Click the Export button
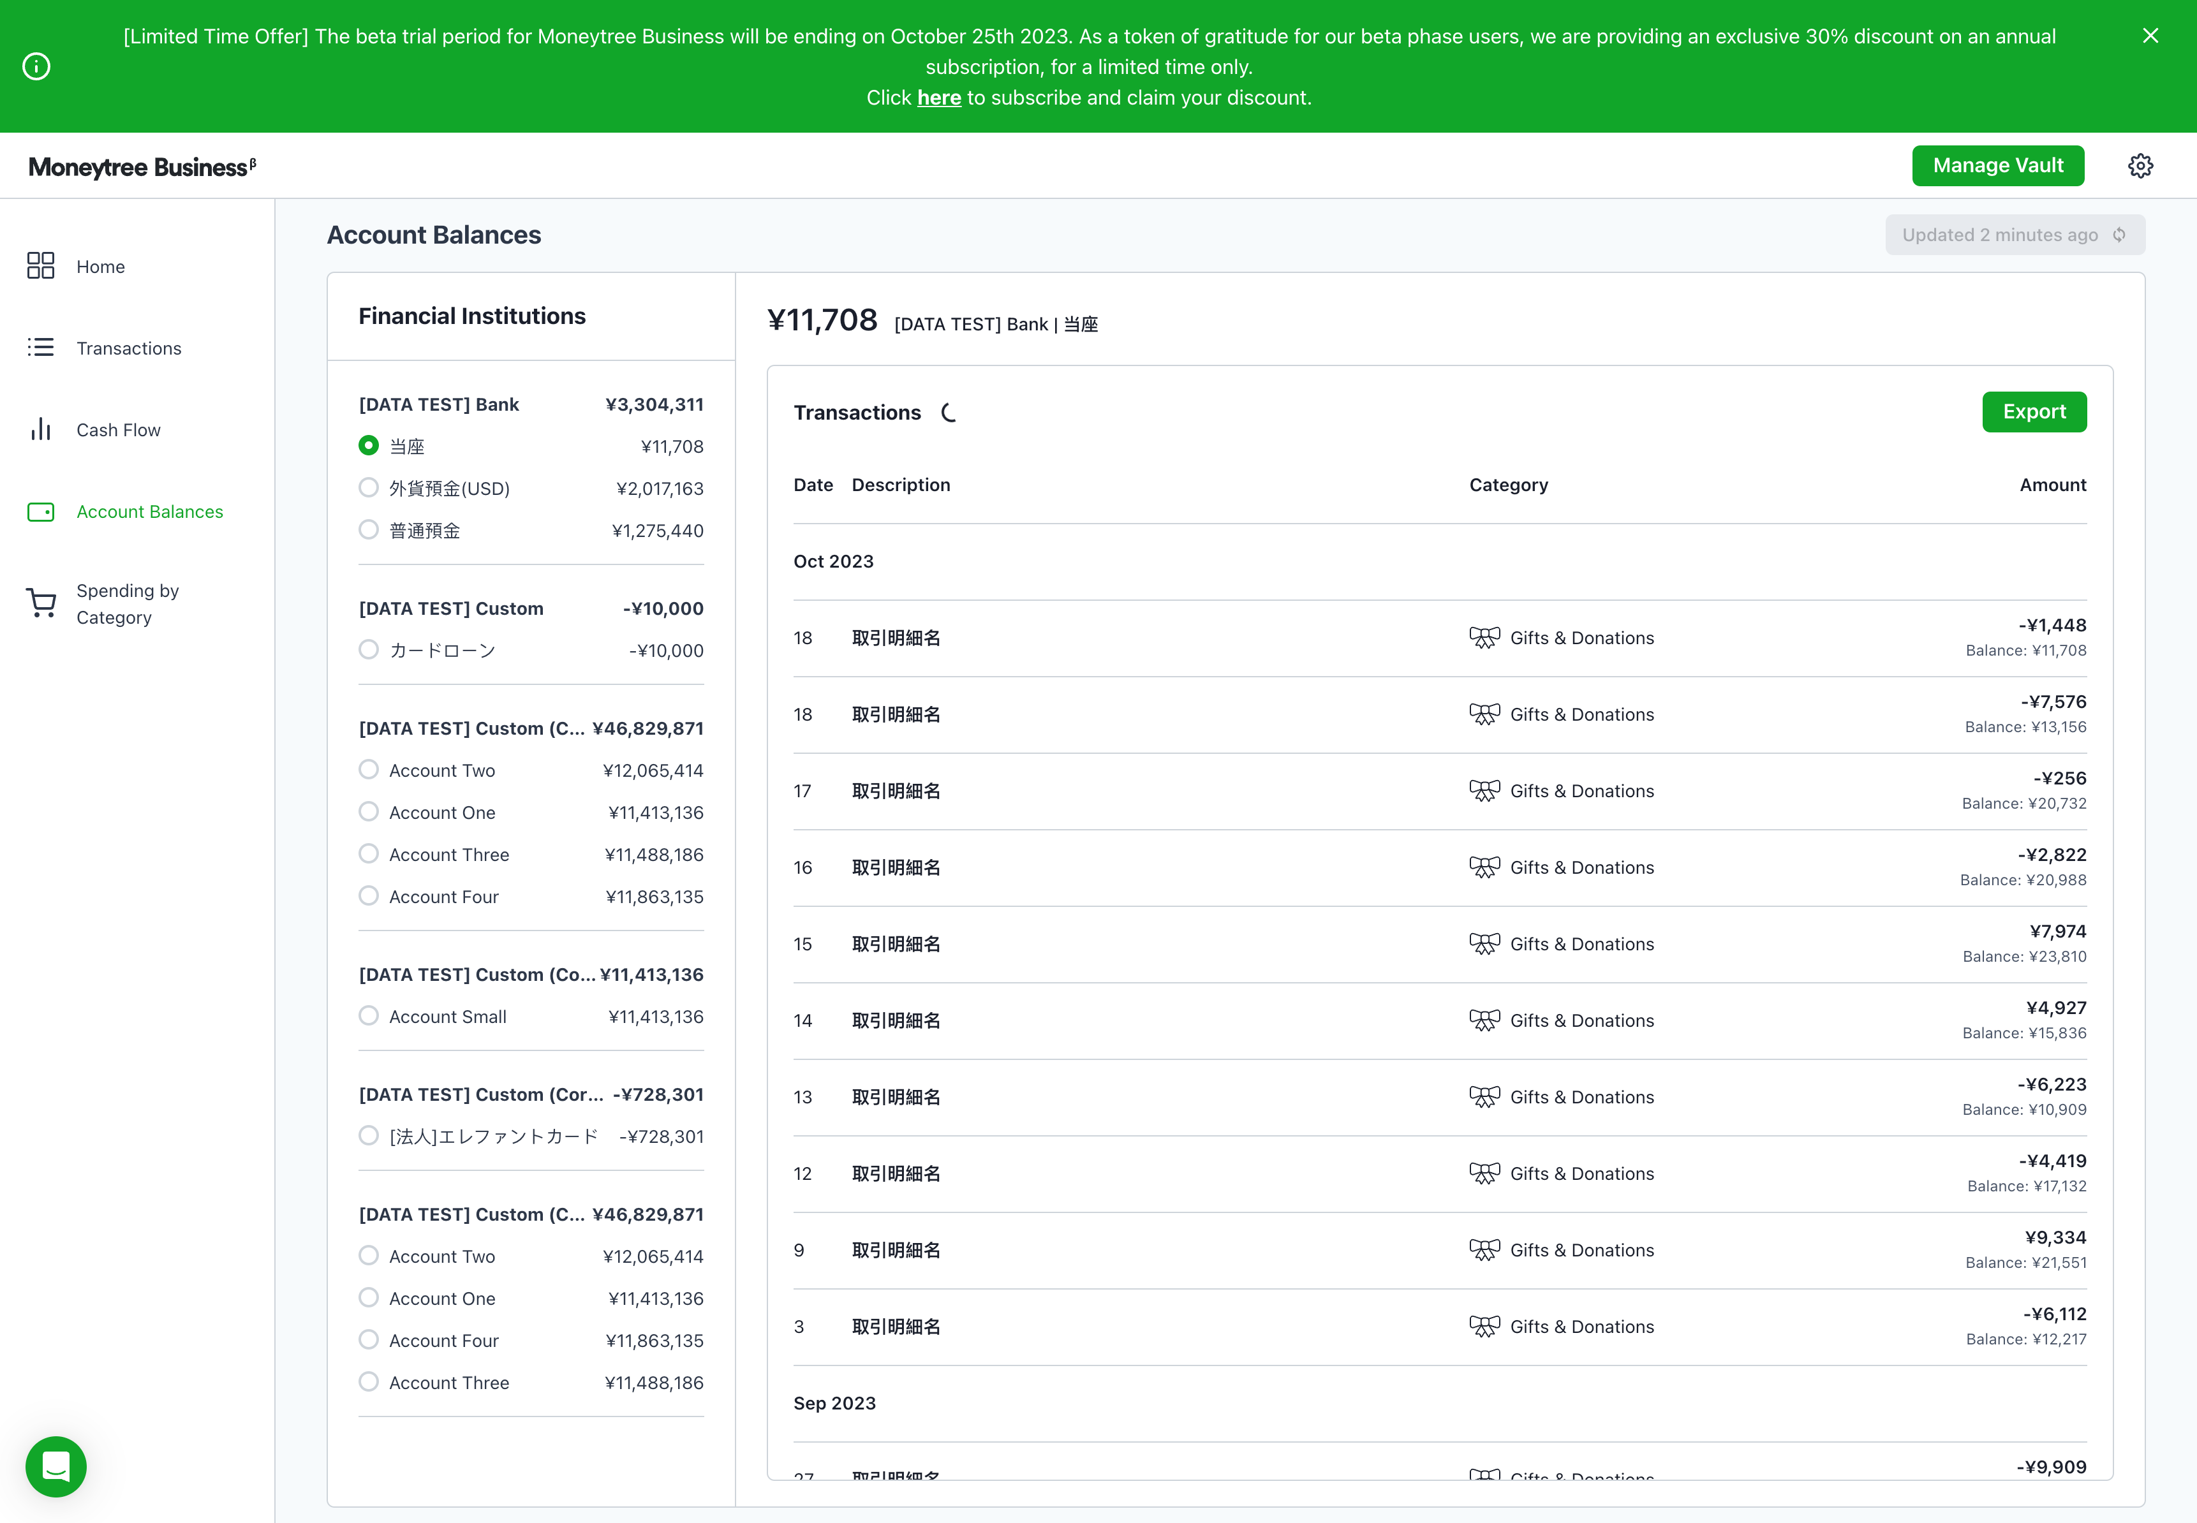The image size is (2197, 1523). pos(2034,411)
